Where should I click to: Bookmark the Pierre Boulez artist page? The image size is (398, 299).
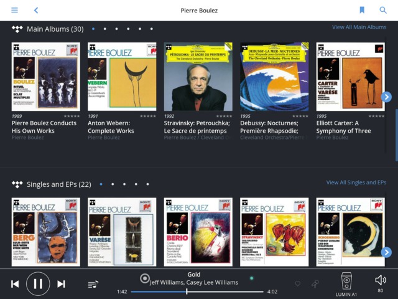pyautogui.click(x=362, y=10)
